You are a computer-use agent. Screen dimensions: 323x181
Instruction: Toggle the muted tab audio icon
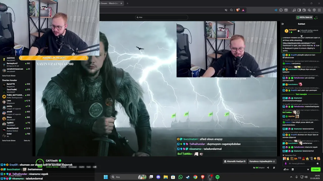click(226, 10)
